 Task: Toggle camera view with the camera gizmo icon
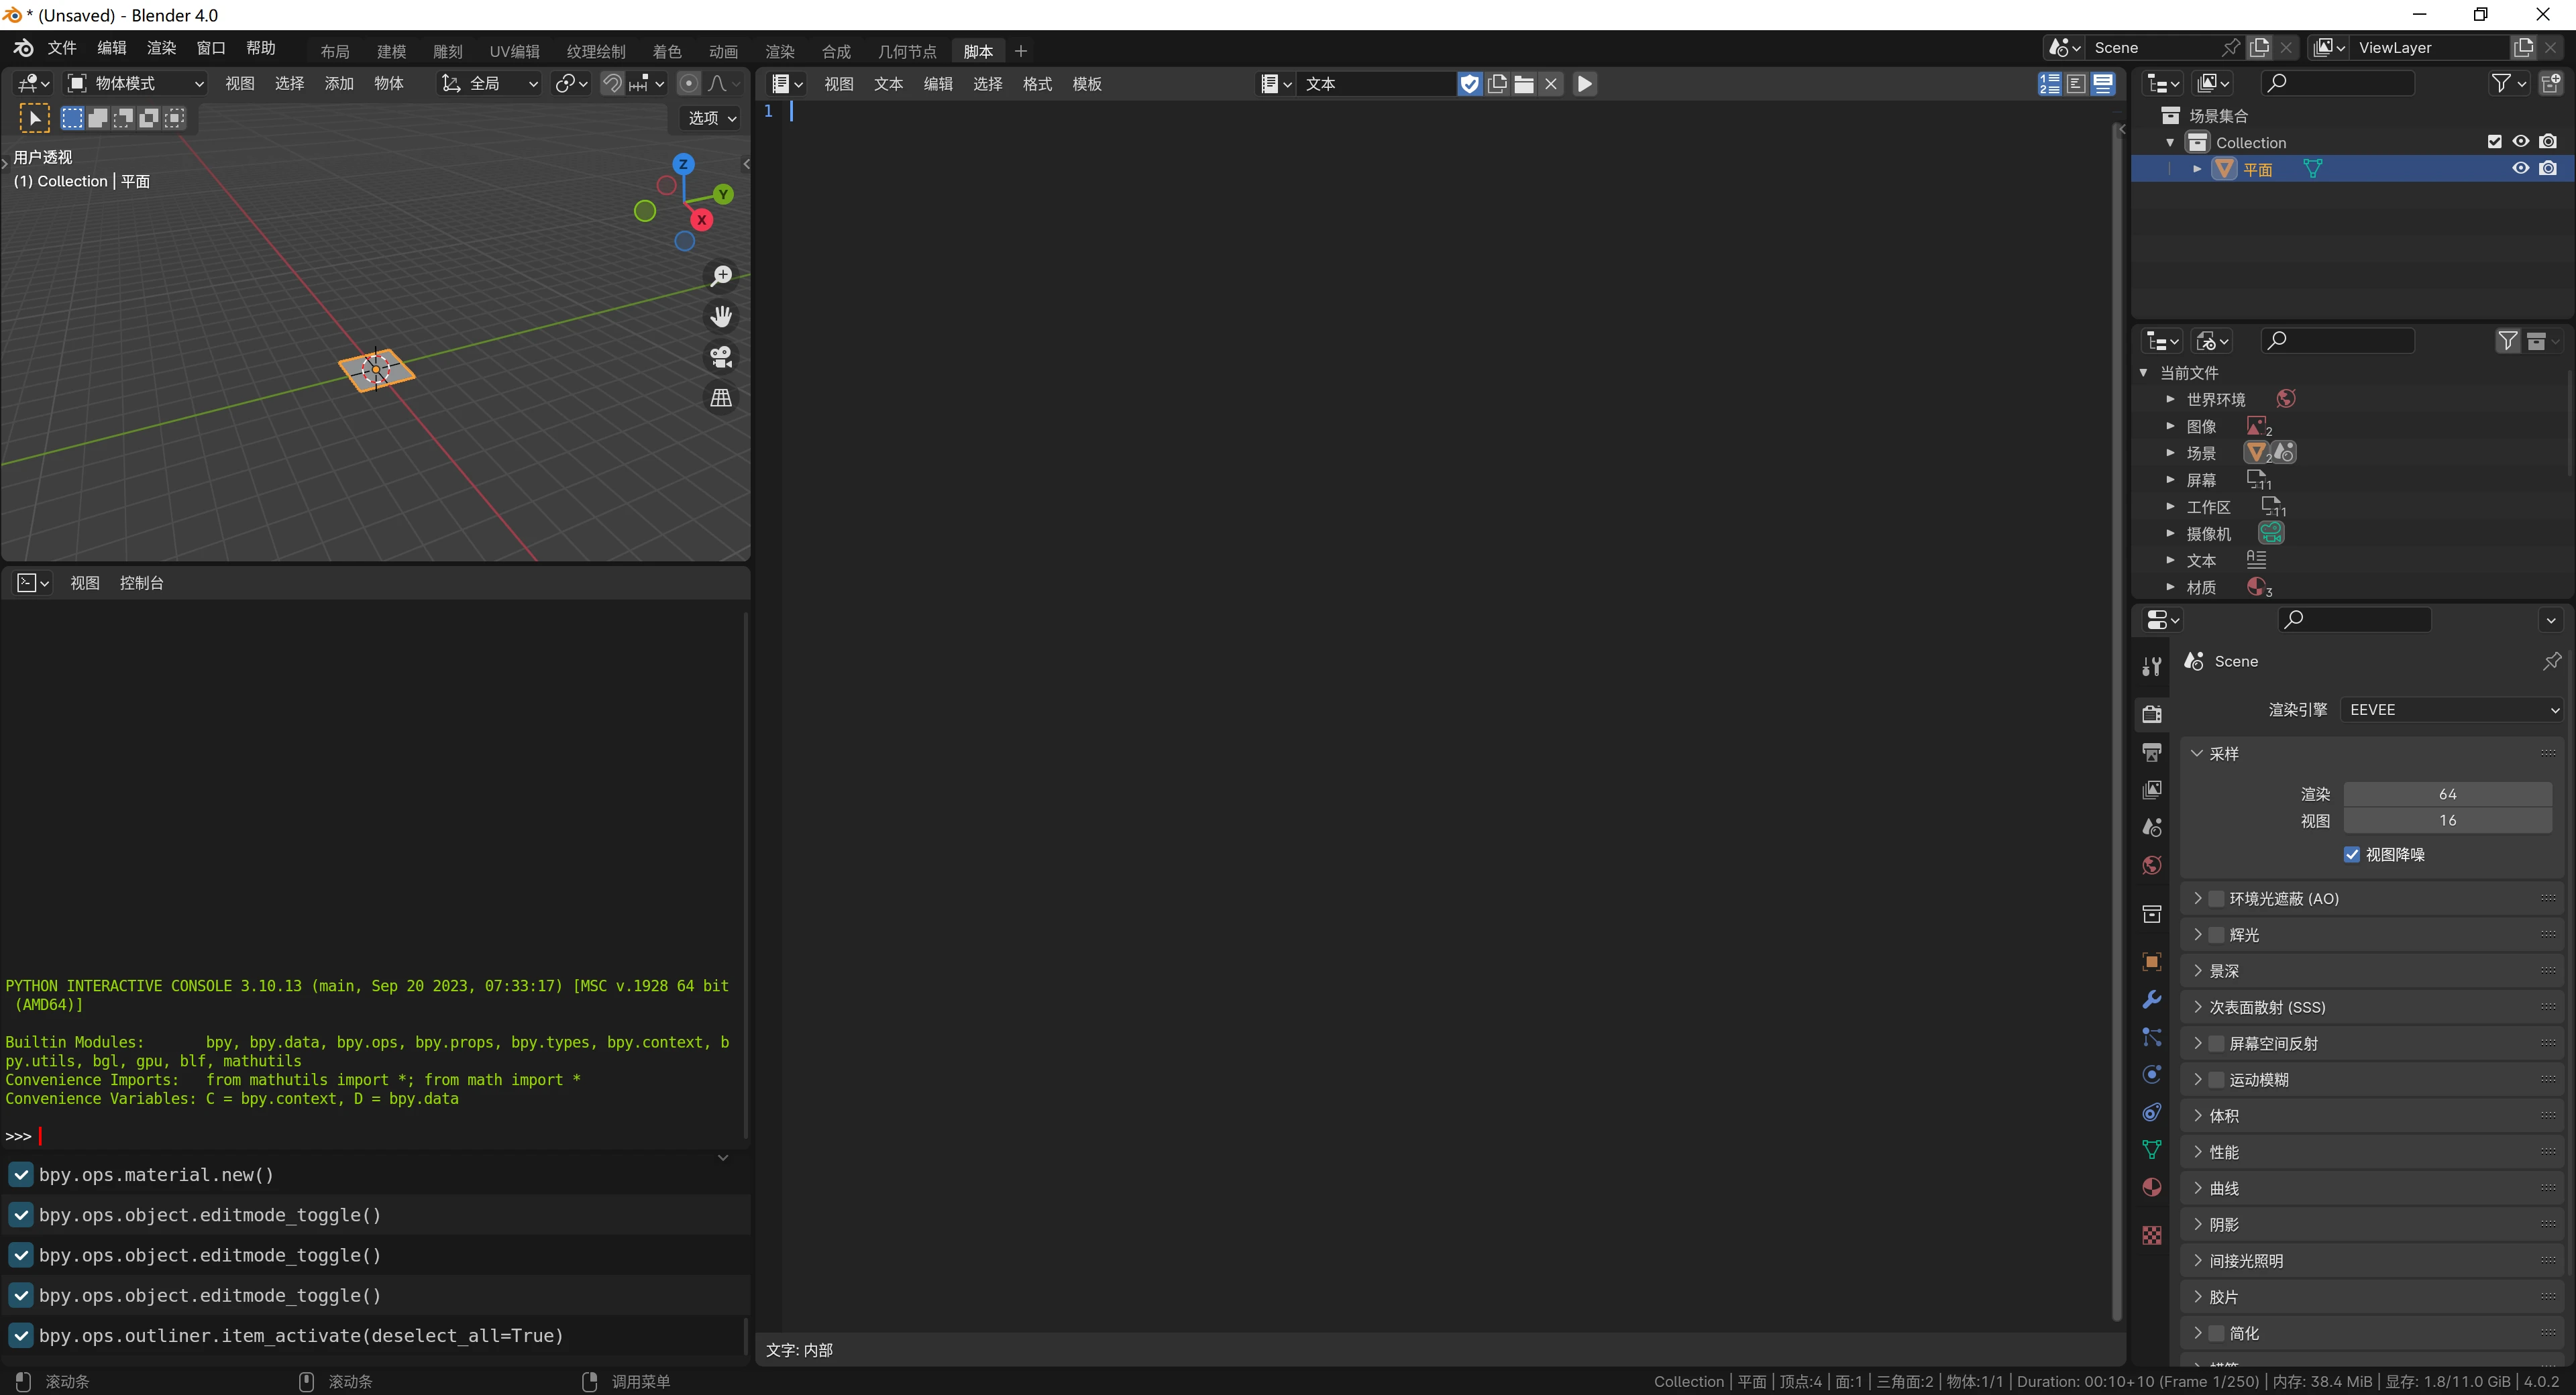point(720,357)
